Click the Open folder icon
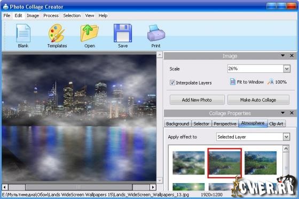The image size is (299, 199). (x=90, y=33)
